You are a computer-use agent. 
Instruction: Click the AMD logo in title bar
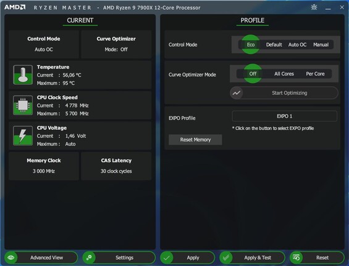(x=15, y=7)
